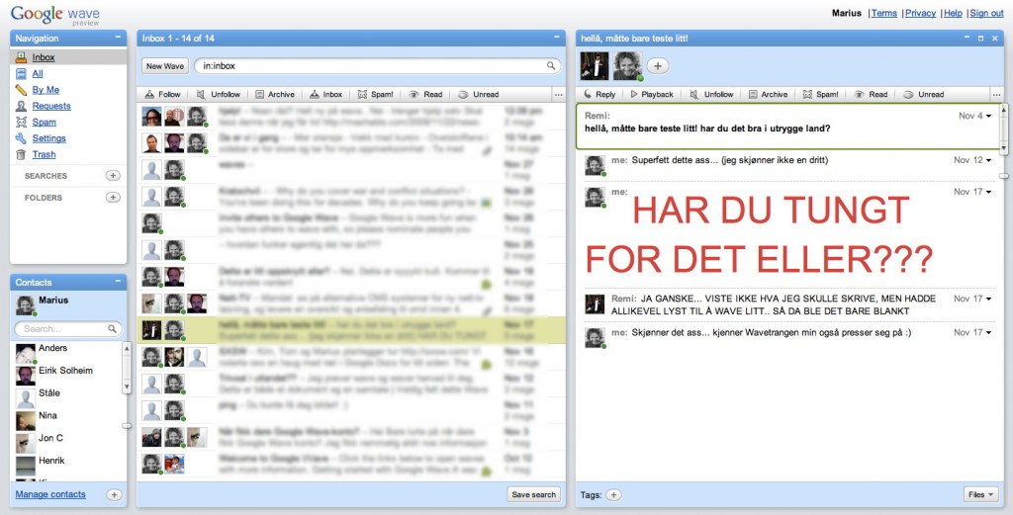Minimize the Inbox panel

[557, 38]
